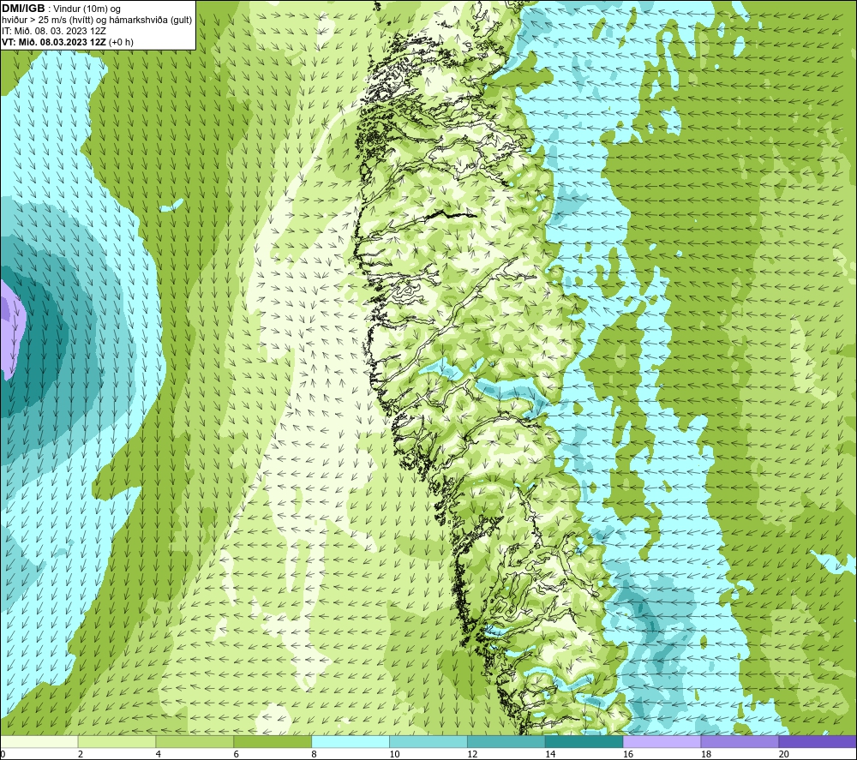
Task: Click the legend scale label "4"
Action: (x=158, y=754)
